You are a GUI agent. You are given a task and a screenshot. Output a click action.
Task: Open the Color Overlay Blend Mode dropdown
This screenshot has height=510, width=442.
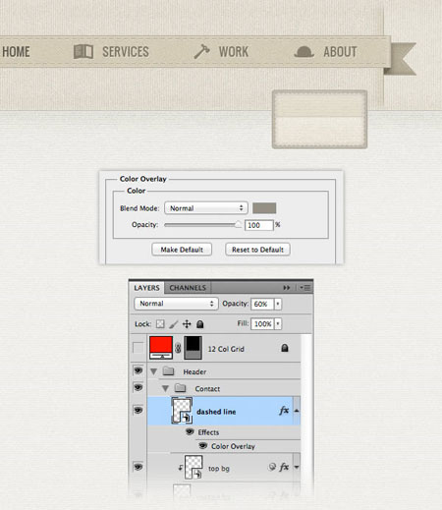(x=206, y=208)
